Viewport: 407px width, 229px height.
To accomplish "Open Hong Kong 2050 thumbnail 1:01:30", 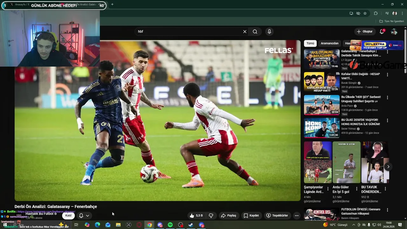I will tap(321, 128).
